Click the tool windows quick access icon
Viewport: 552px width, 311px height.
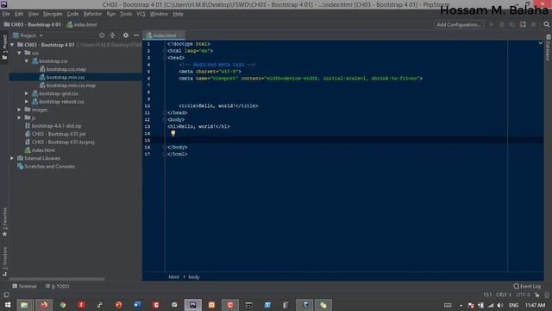click(6, 295)
